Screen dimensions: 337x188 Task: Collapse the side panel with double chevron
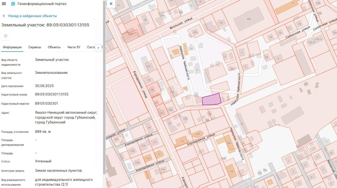click(111, 4)
